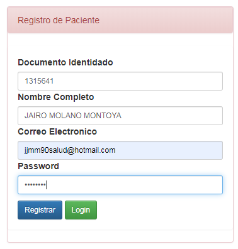Click the Correo Electronico label
The image size is (238, 249).
tap(57, 131)
